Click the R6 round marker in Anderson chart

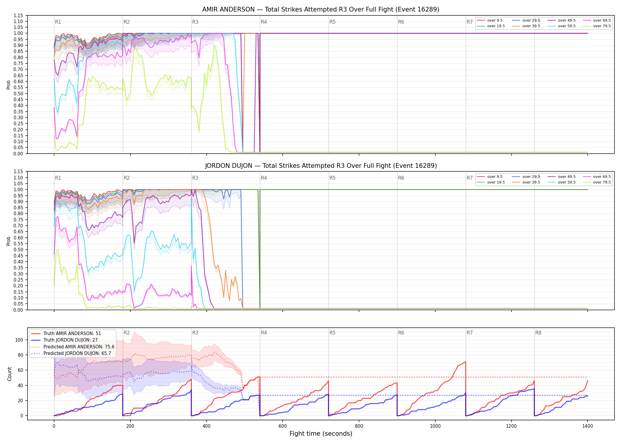(x=401, y=22)
